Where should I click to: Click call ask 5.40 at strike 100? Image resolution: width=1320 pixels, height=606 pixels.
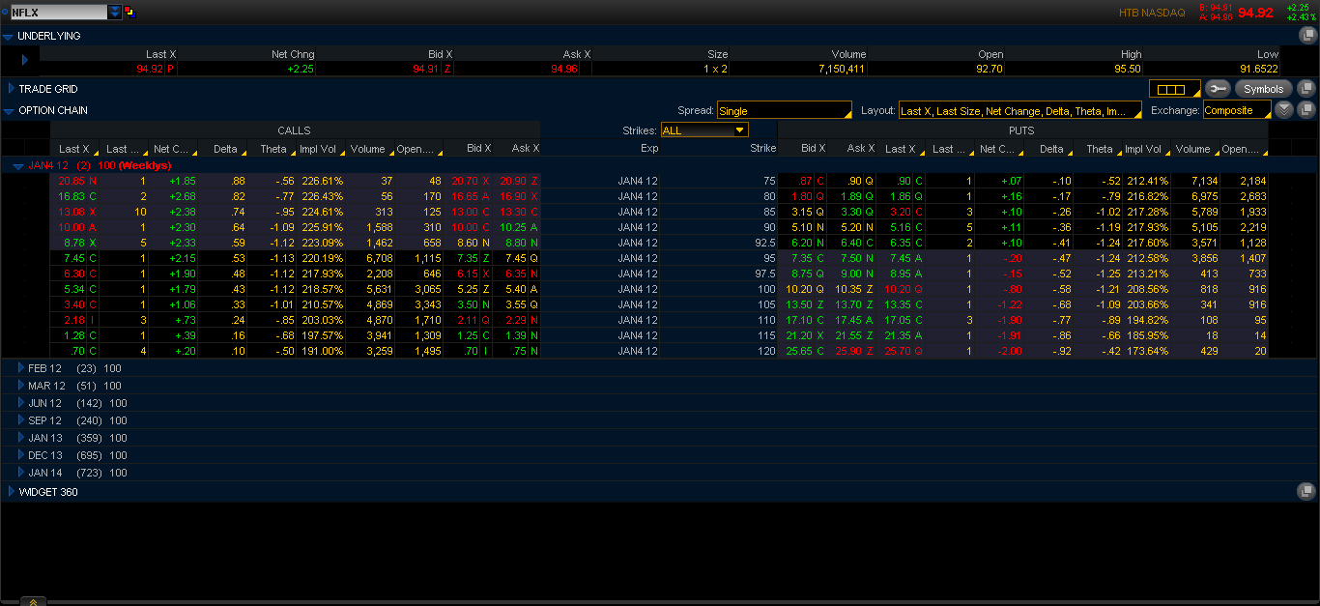click(x=516, y=289)
